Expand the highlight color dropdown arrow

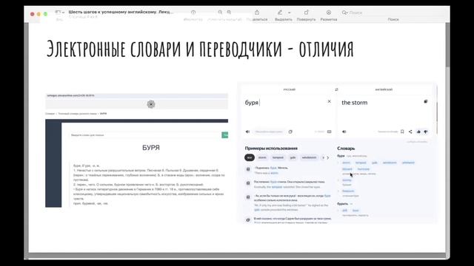pyautogui.click(x=290, y=13)
